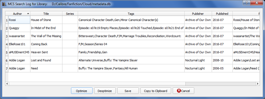
Task: Select the Addie Logan author cell in row 6
Action: [19, 60]
